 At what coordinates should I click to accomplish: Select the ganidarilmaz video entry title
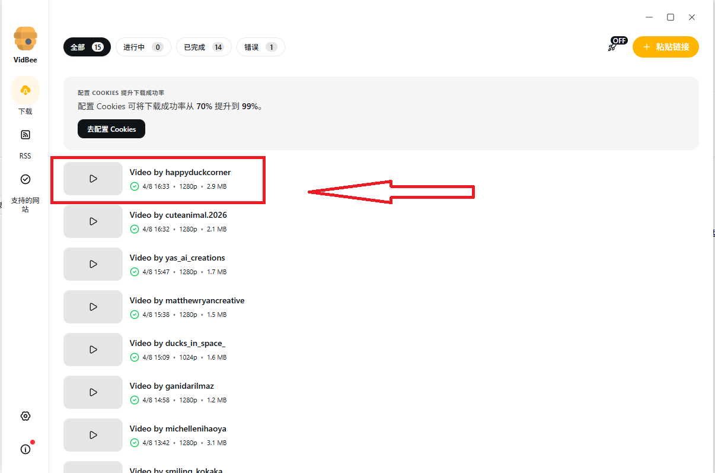click(171, 386)
